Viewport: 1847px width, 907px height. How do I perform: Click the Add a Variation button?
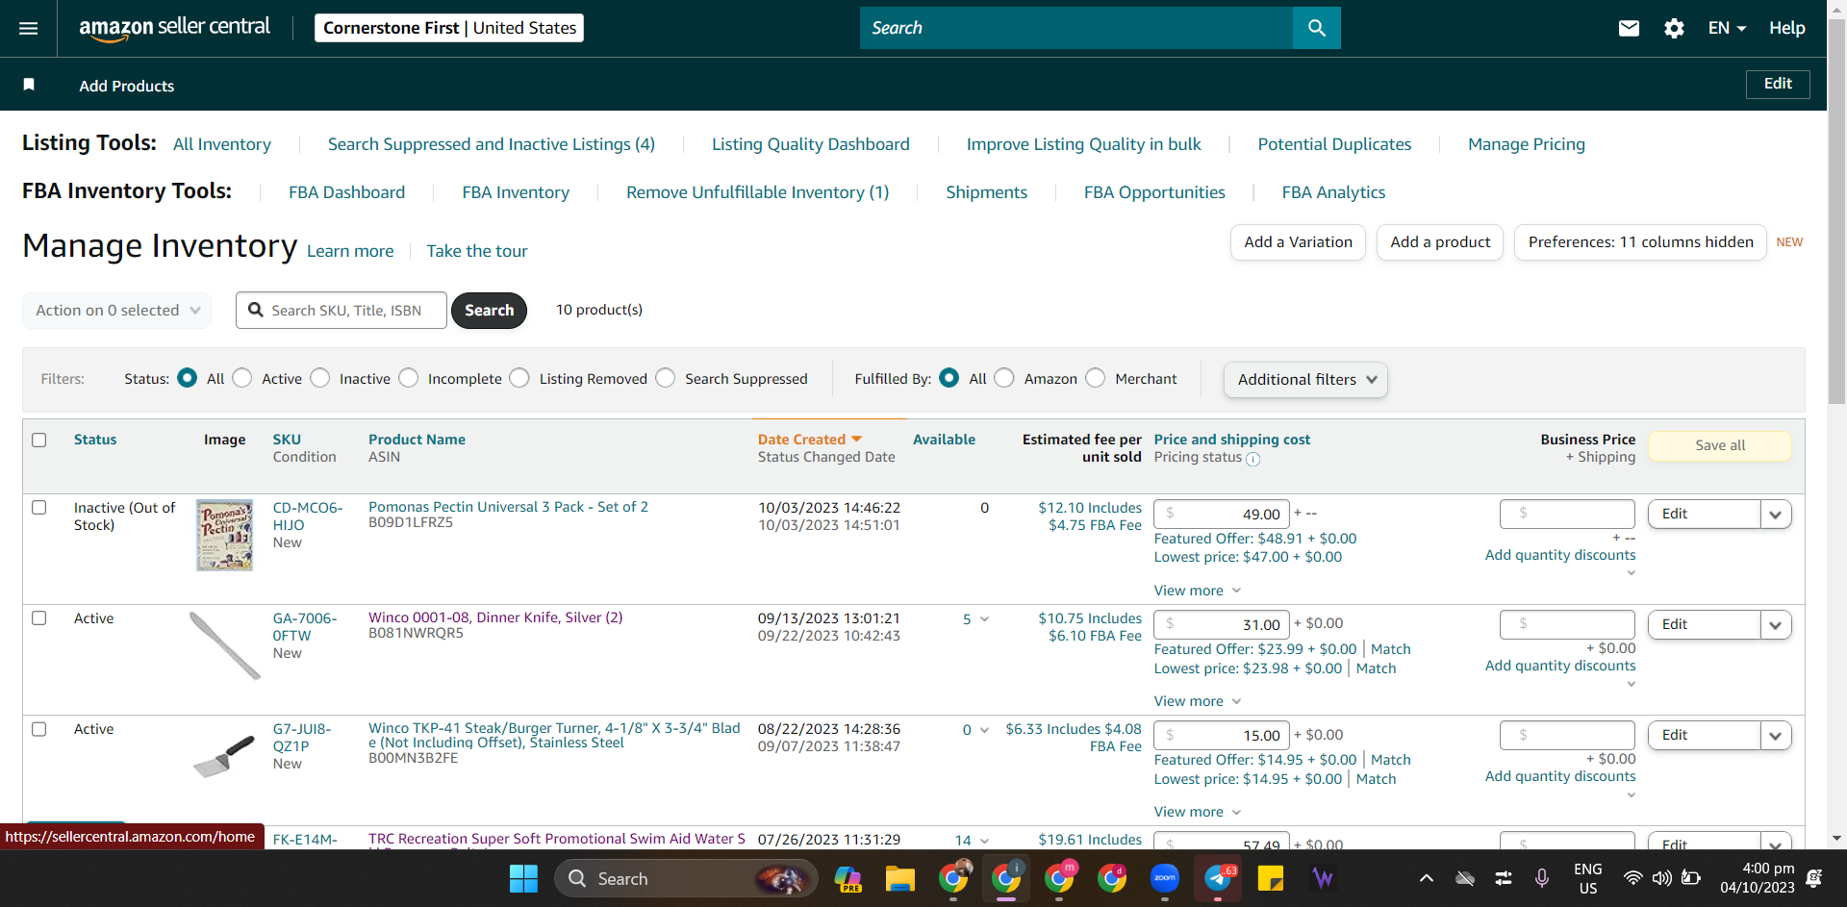point(1298,242)
